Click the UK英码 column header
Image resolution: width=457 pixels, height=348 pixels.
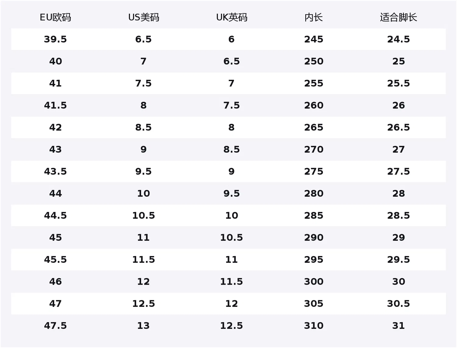point(232,17)
